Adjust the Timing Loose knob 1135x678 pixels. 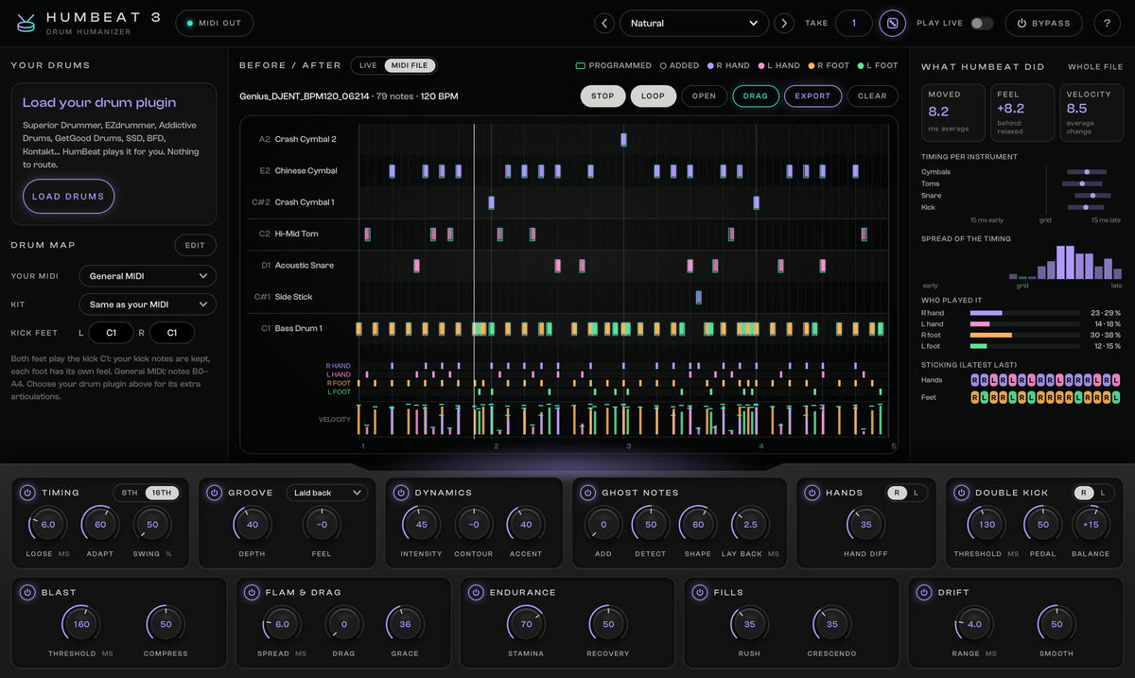tap(48, 525)
